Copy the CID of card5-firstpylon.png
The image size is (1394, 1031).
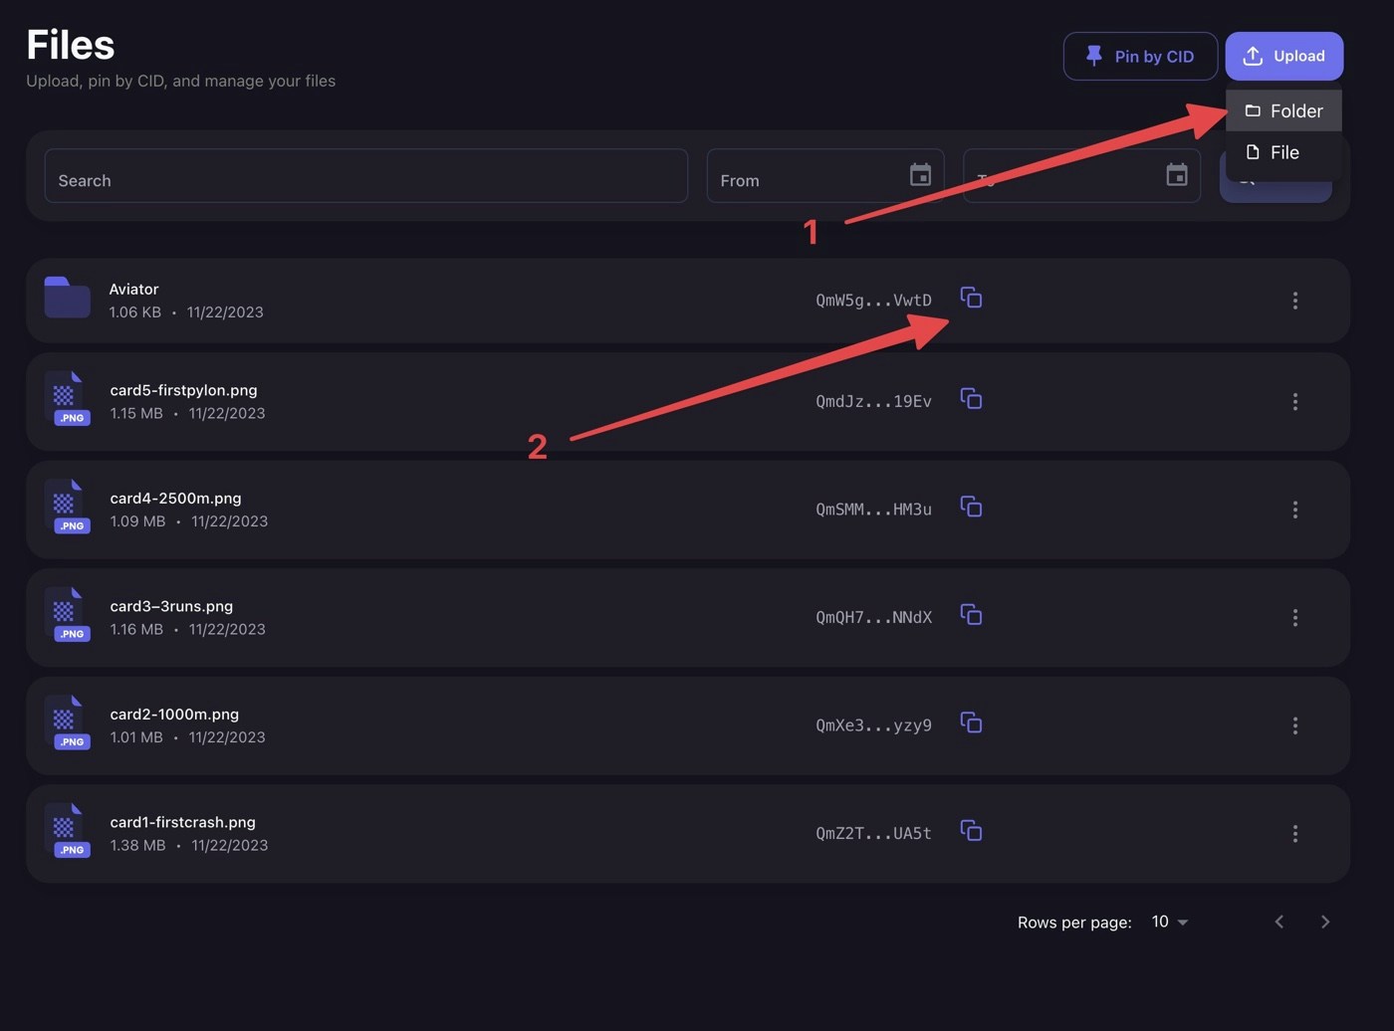coord(971,400)
